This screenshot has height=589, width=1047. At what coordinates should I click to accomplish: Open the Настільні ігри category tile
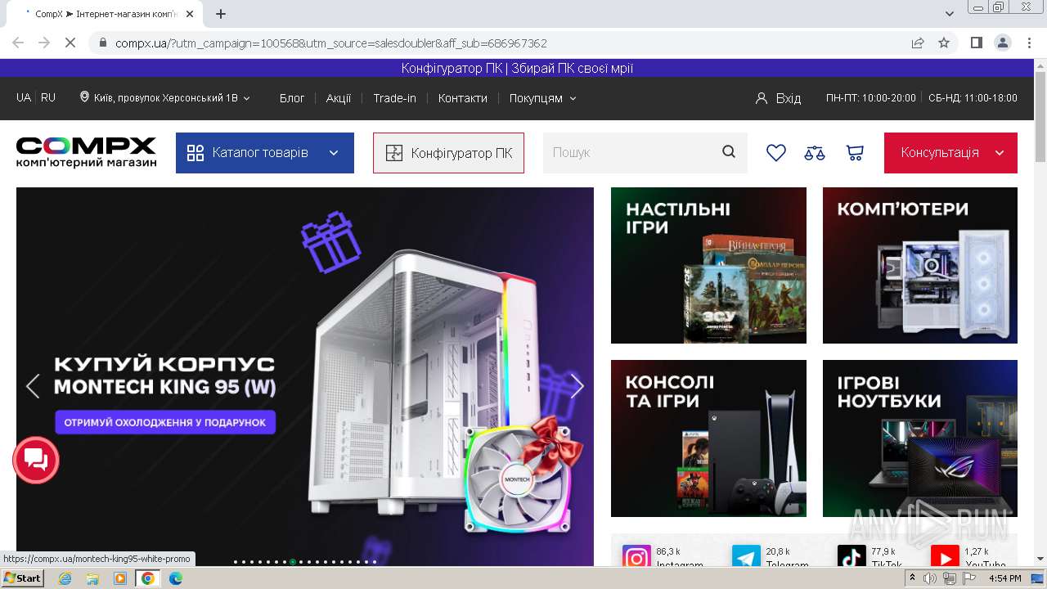coord(708,265)
